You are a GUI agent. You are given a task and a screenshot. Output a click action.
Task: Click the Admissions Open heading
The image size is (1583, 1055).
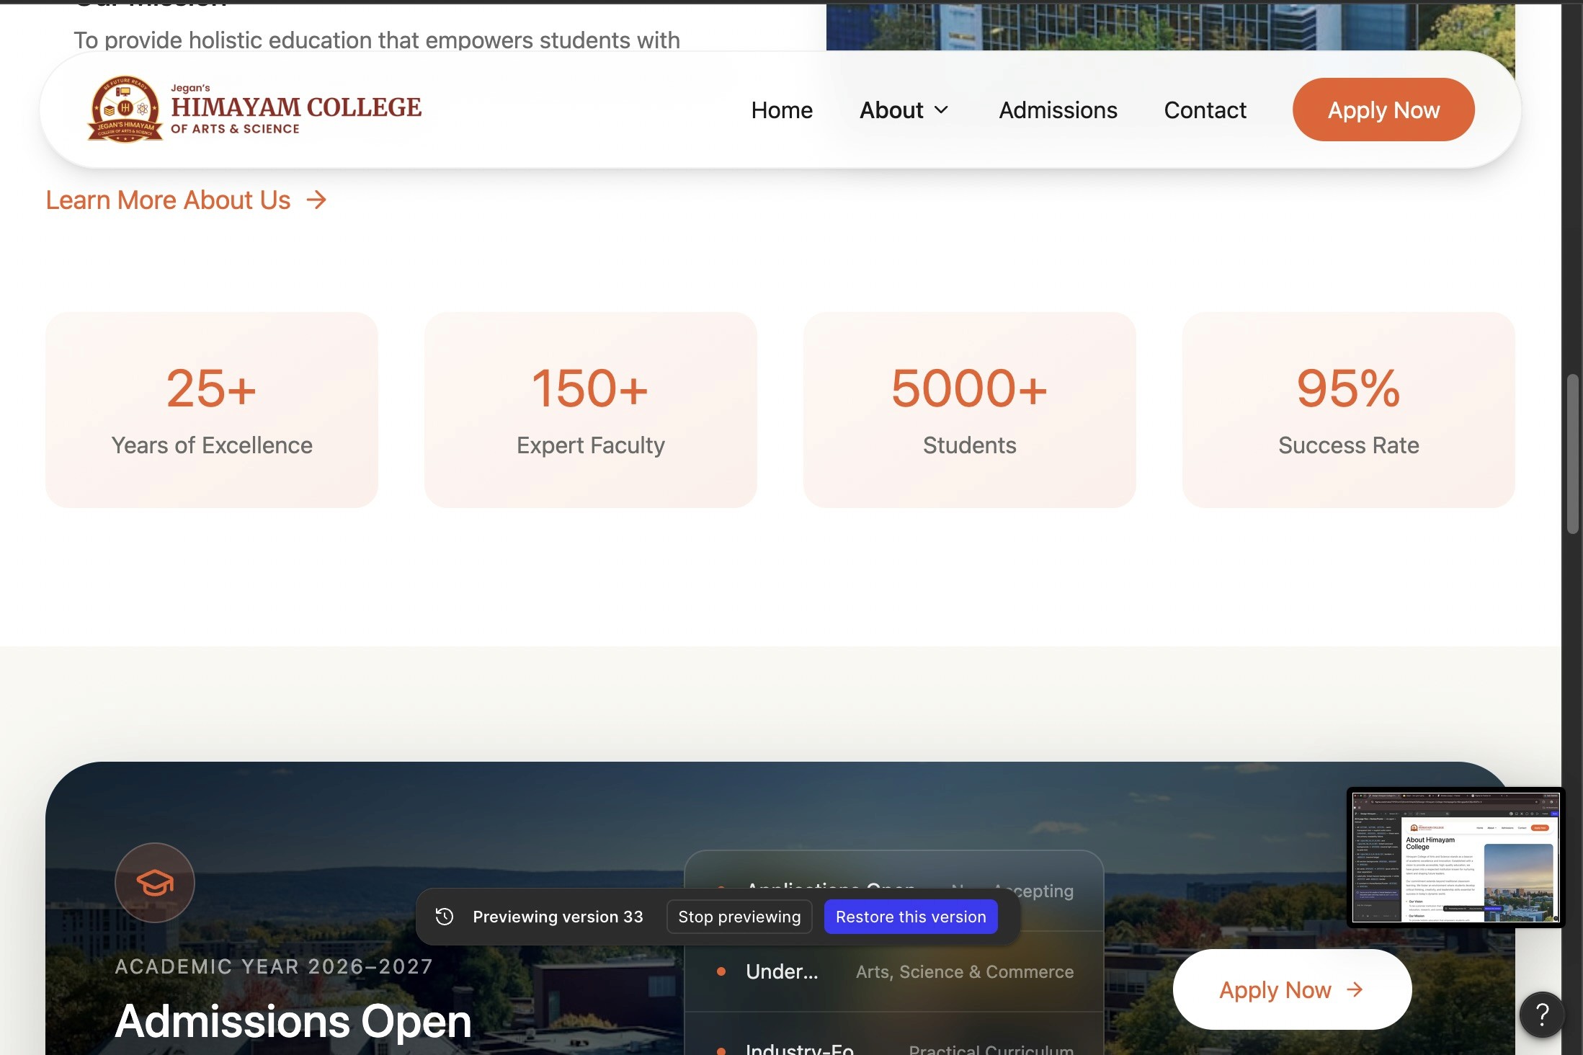(293, 1021)
